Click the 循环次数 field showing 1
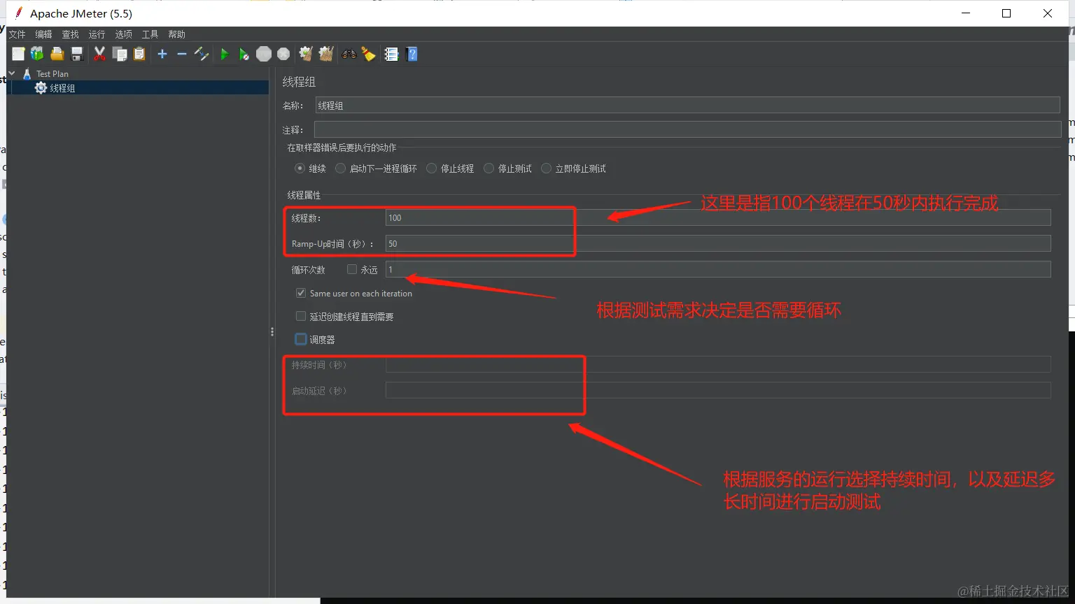 pyautogui.click(x=718, y=269)
